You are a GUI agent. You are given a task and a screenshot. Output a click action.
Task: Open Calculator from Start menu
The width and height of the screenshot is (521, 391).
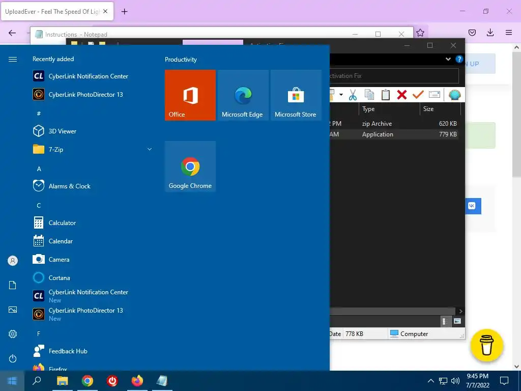pyautogui.click(x=93, y=223)
